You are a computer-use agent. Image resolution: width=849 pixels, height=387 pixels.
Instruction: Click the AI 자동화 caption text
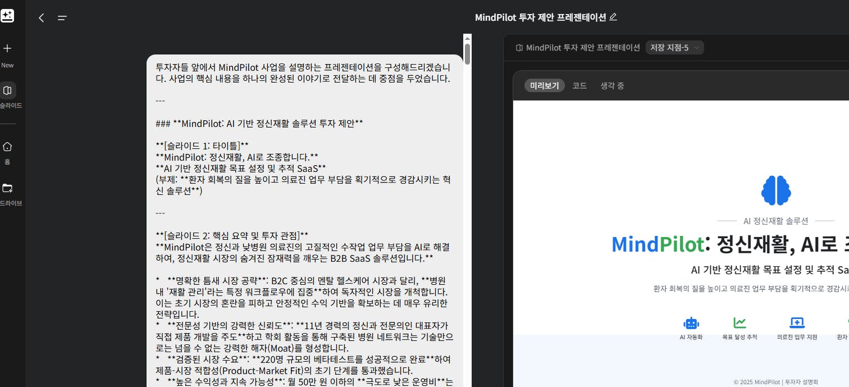pyautogui.click(x=691, y=337)
